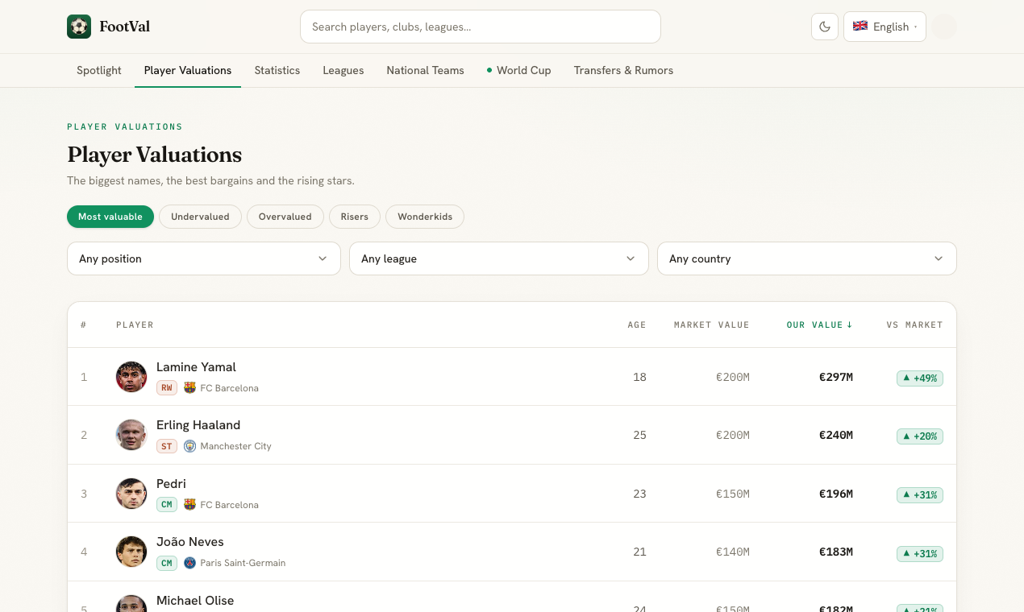Click the Manchester City crest icon
1024x612 pixels.
[x=189, y=445]
